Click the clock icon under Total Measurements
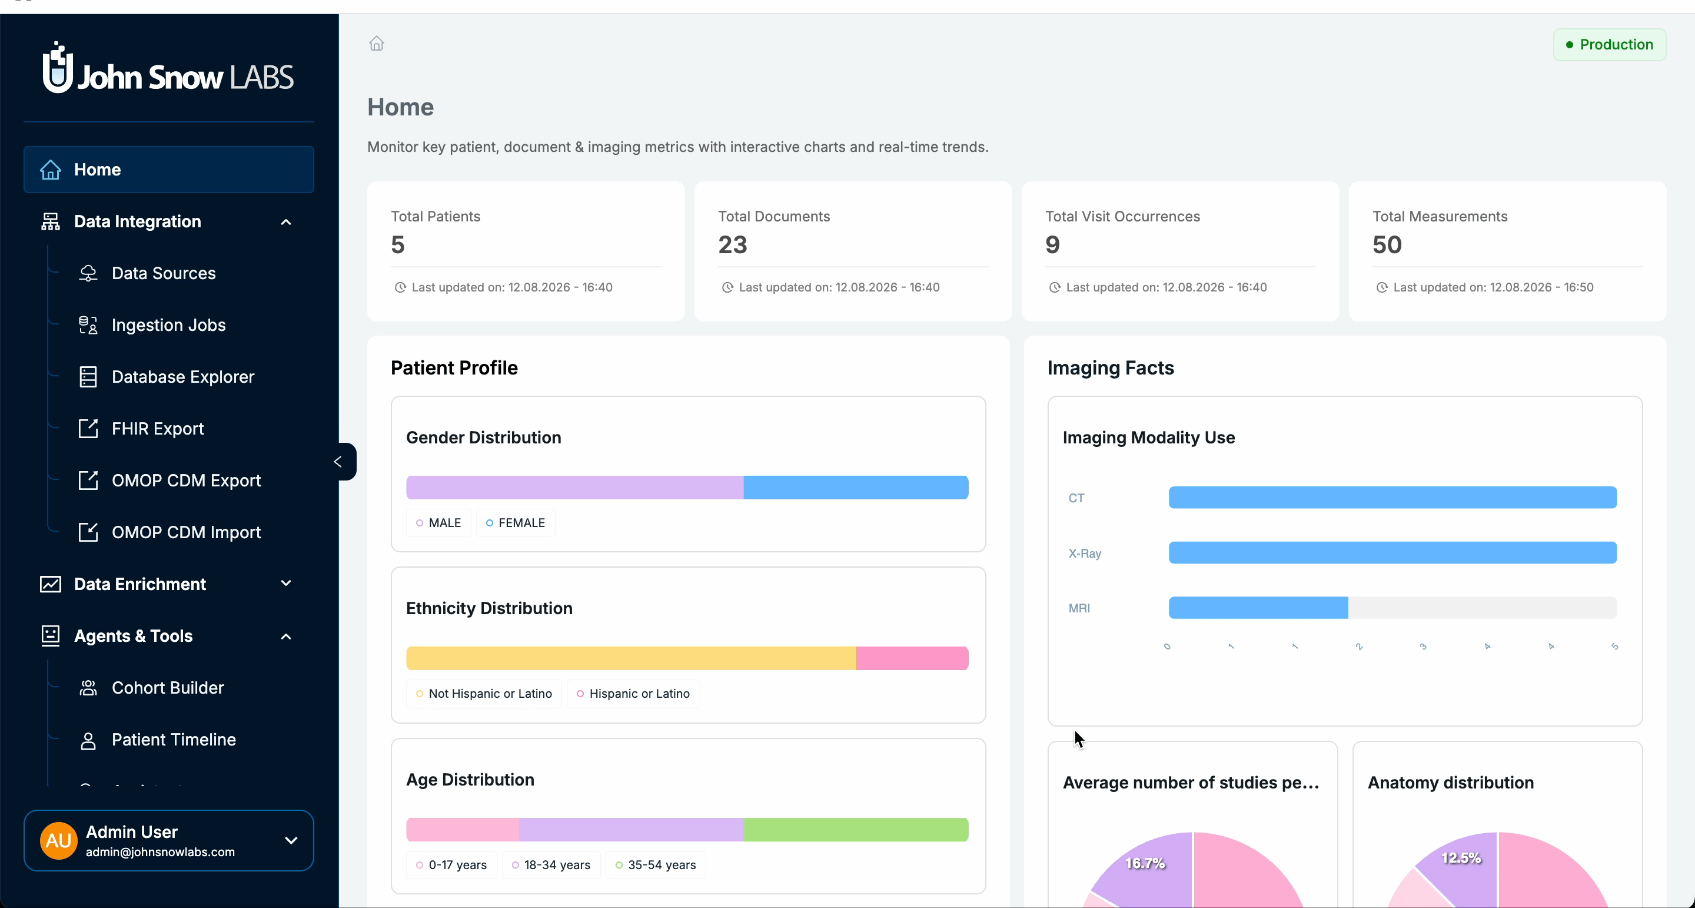 [1382, 288]
